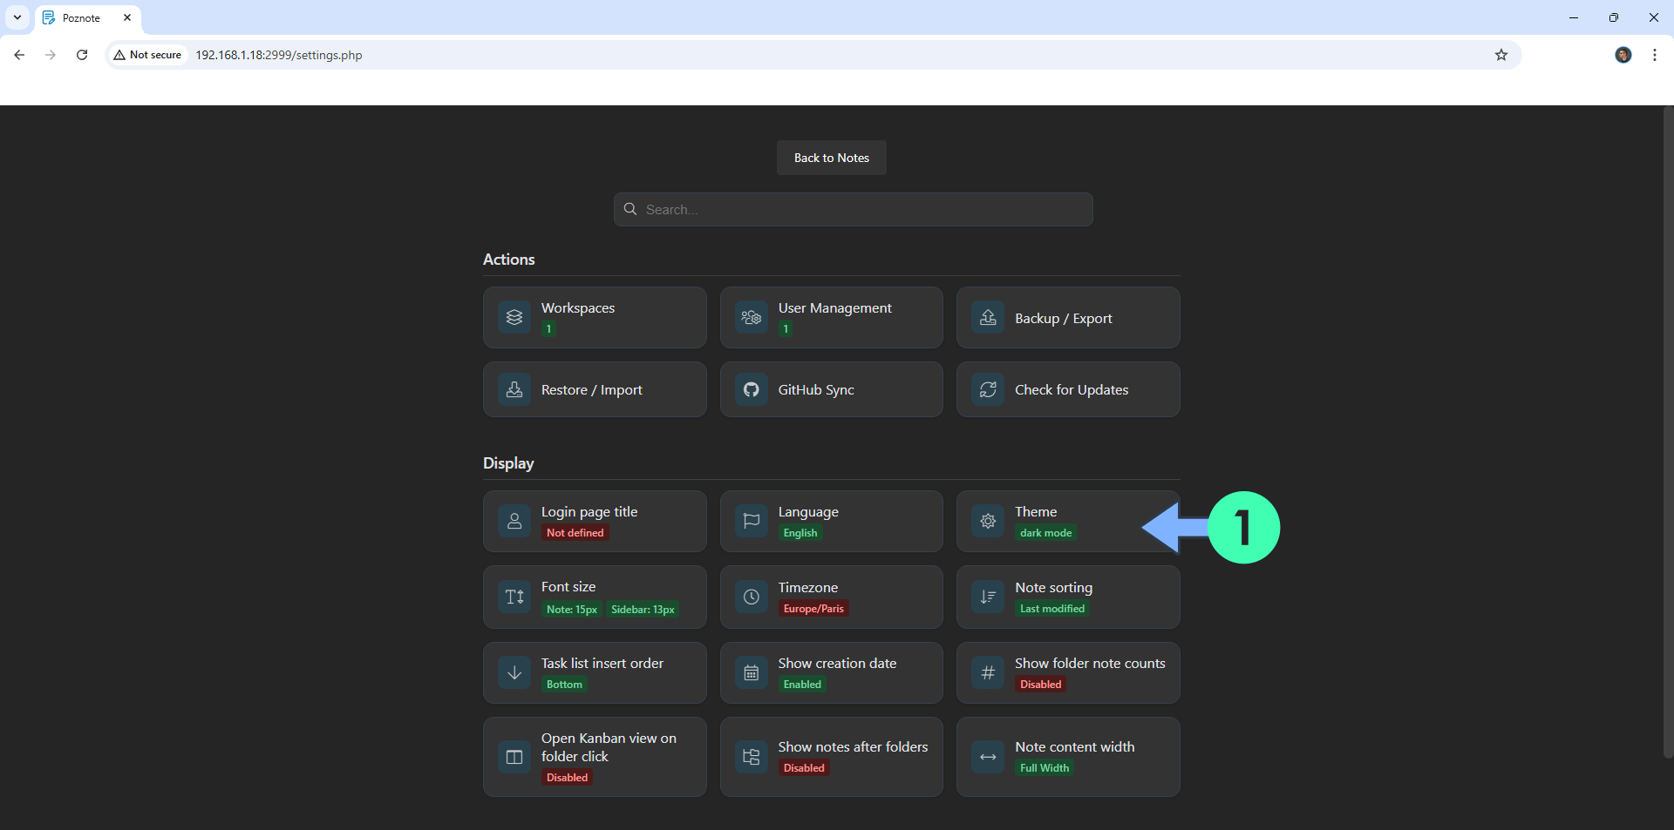Click the Note sorting icon

pos(988,597)
